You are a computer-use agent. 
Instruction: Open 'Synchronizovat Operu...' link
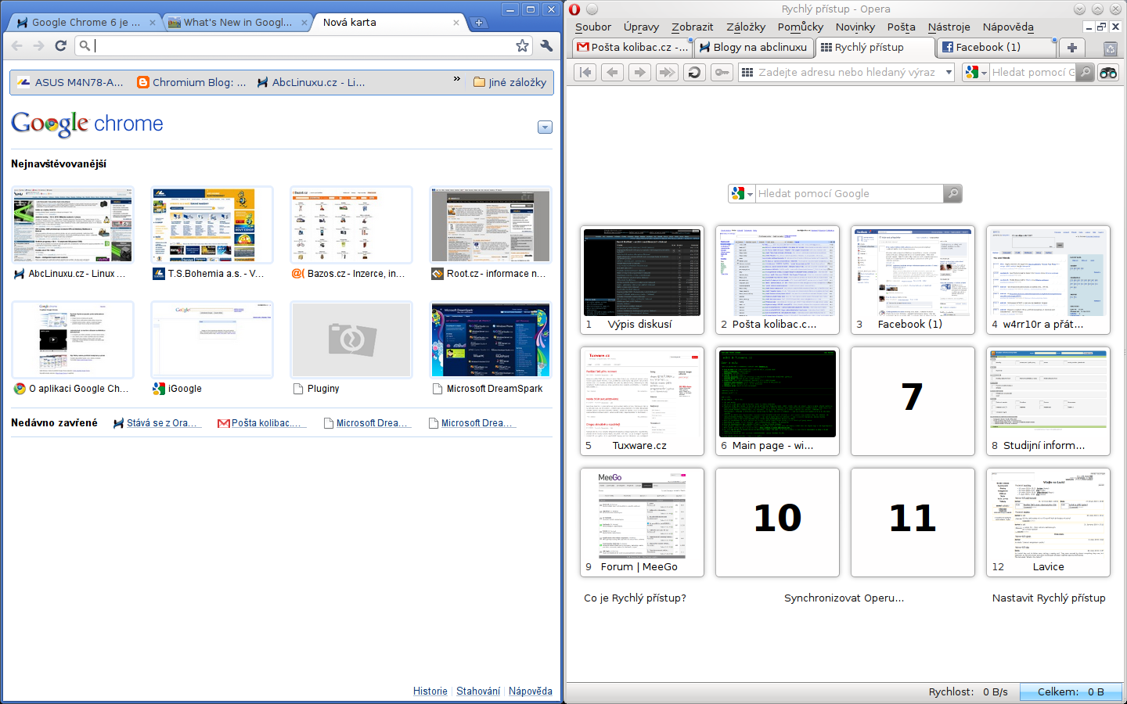coord(844,598)
